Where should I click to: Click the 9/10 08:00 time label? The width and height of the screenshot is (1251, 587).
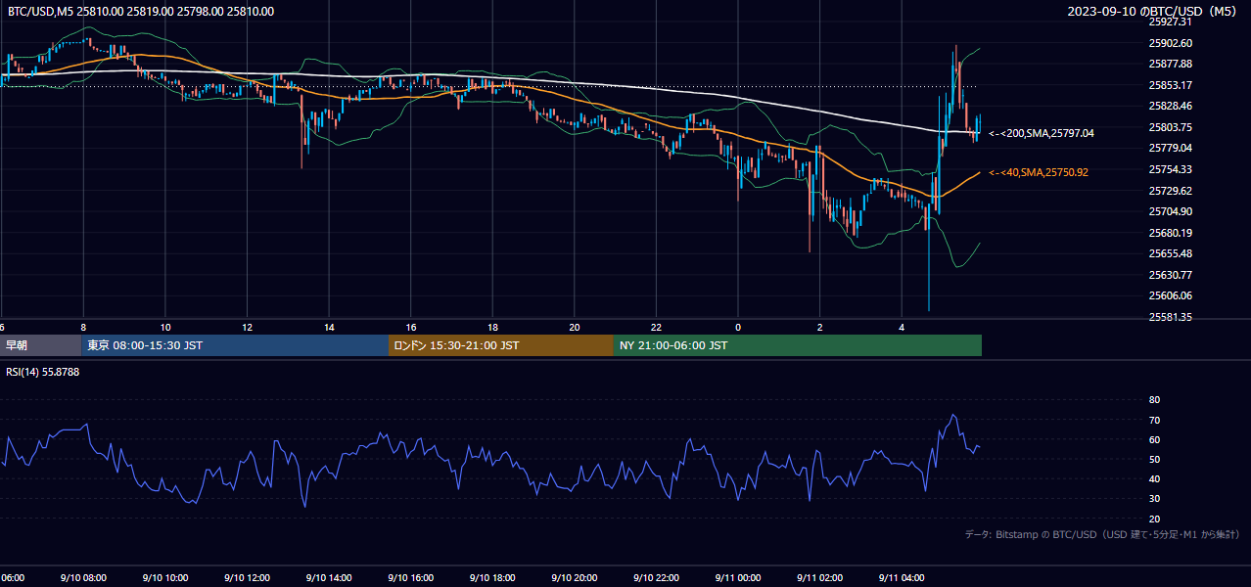83,578
